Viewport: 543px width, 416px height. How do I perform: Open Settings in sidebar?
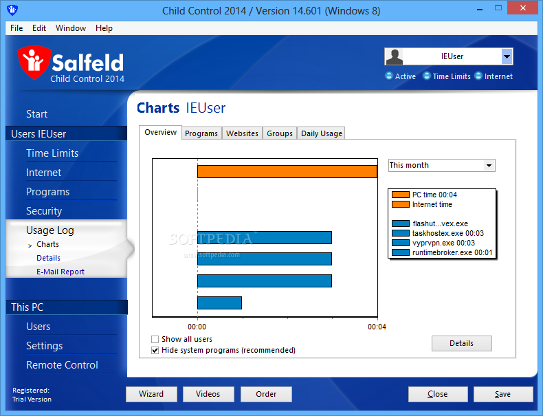pos(44,346)
